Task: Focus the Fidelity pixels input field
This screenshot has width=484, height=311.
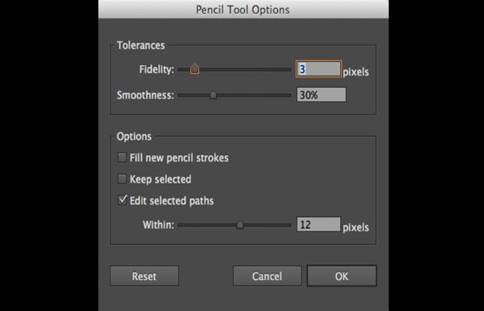Action: (318, 69)
